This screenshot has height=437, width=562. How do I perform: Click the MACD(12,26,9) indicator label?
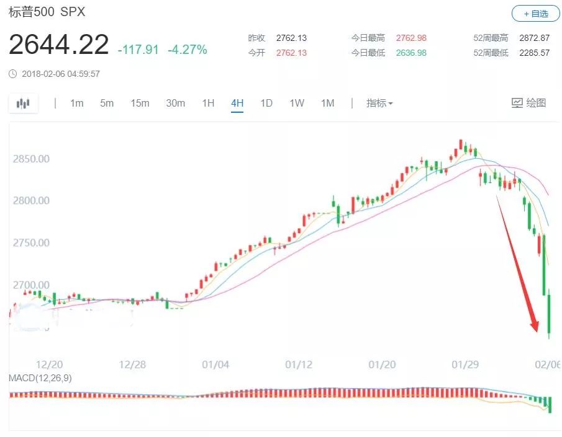tap(40, 377)
